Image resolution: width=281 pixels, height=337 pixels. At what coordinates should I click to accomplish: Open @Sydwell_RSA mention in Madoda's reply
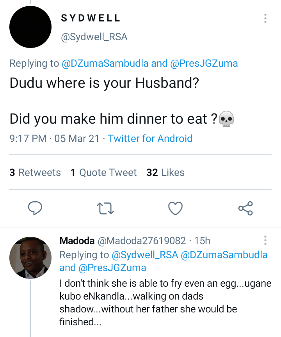(145, 255)
